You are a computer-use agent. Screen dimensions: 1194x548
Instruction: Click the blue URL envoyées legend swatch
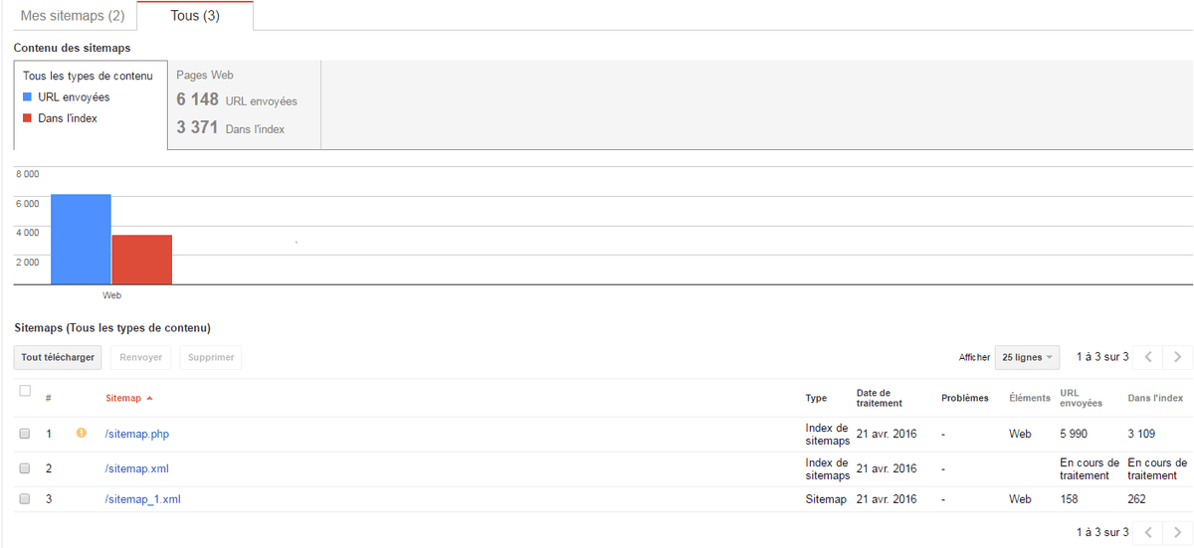coord(28,97)
